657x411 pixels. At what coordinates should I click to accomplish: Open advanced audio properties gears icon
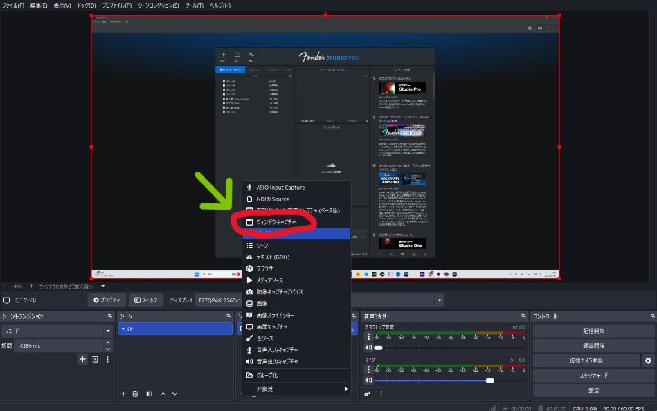(368, 394)
